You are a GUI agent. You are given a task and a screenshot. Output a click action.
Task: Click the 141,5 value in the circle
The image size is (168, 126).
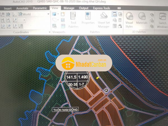tap(71, 77)
